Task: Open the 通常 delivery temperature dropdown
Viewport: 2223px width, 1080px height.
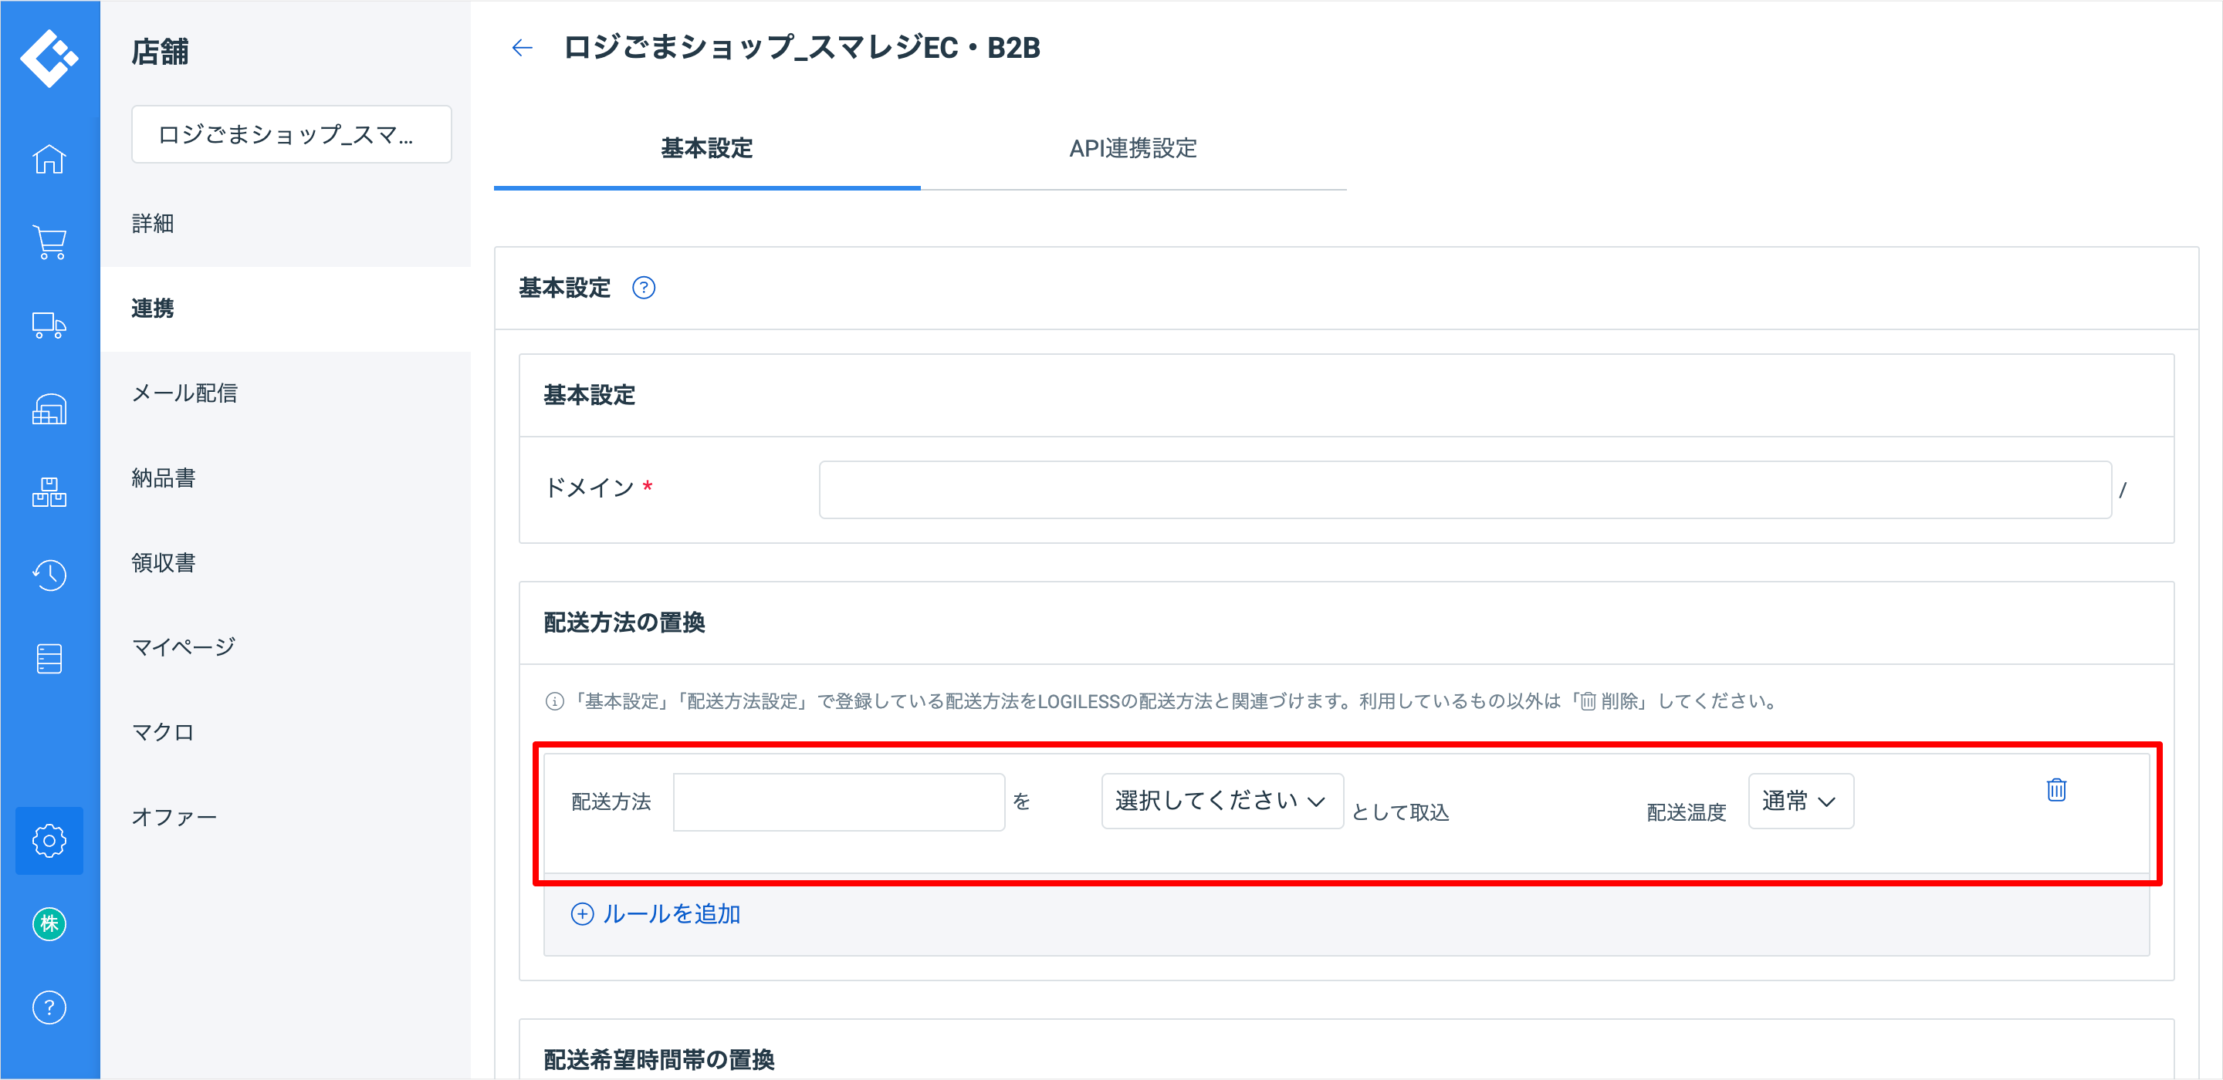Action: point(1800,802)
